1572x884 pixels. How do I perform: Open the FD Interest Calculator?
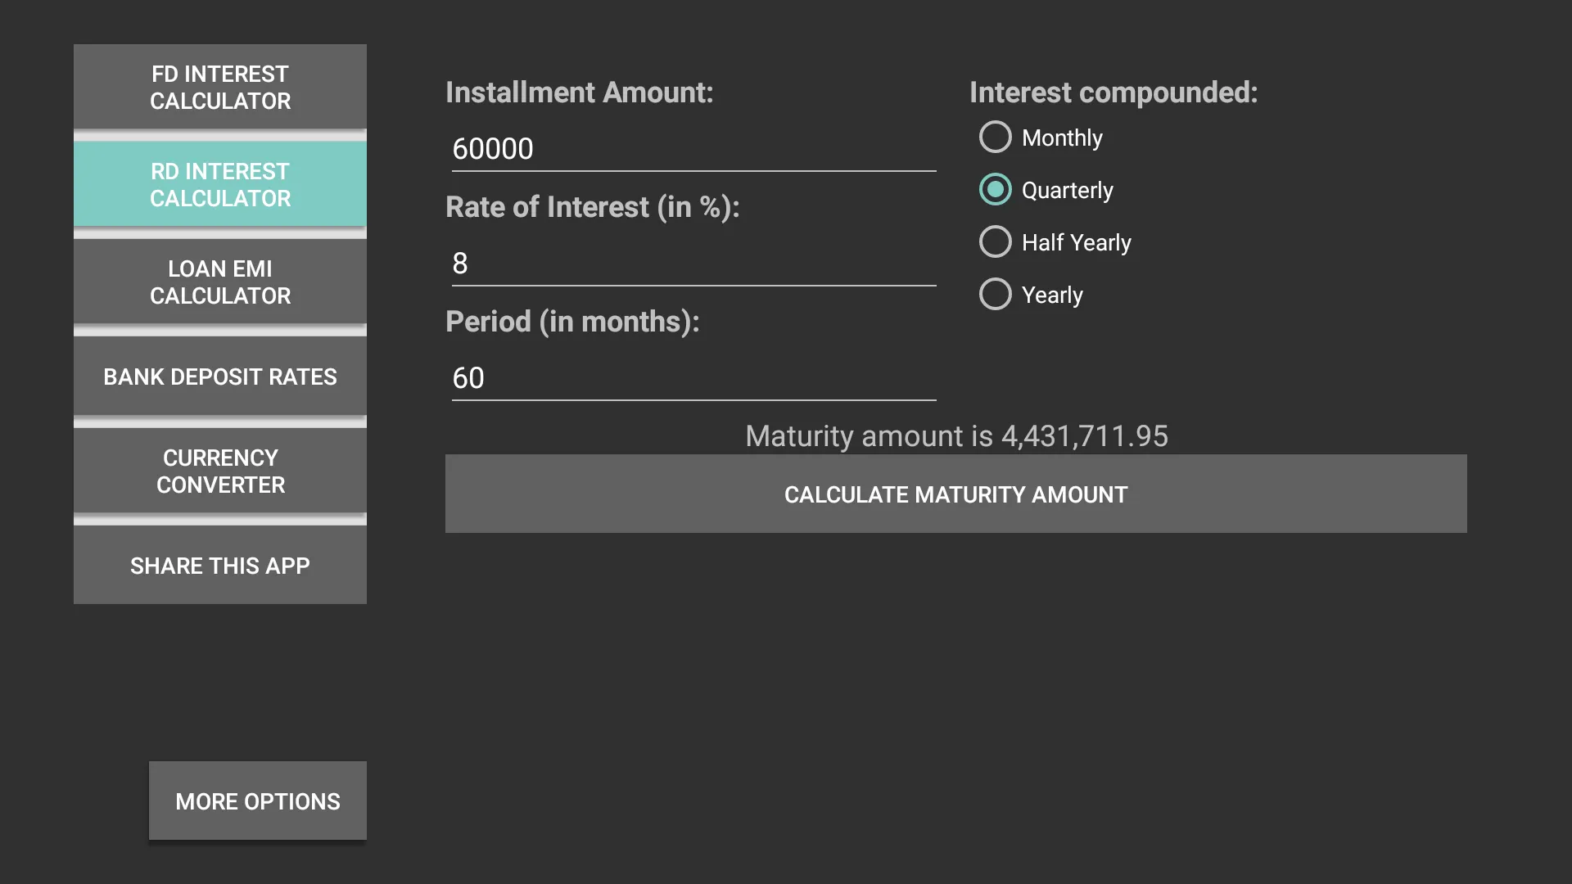(x=219, y=87)
